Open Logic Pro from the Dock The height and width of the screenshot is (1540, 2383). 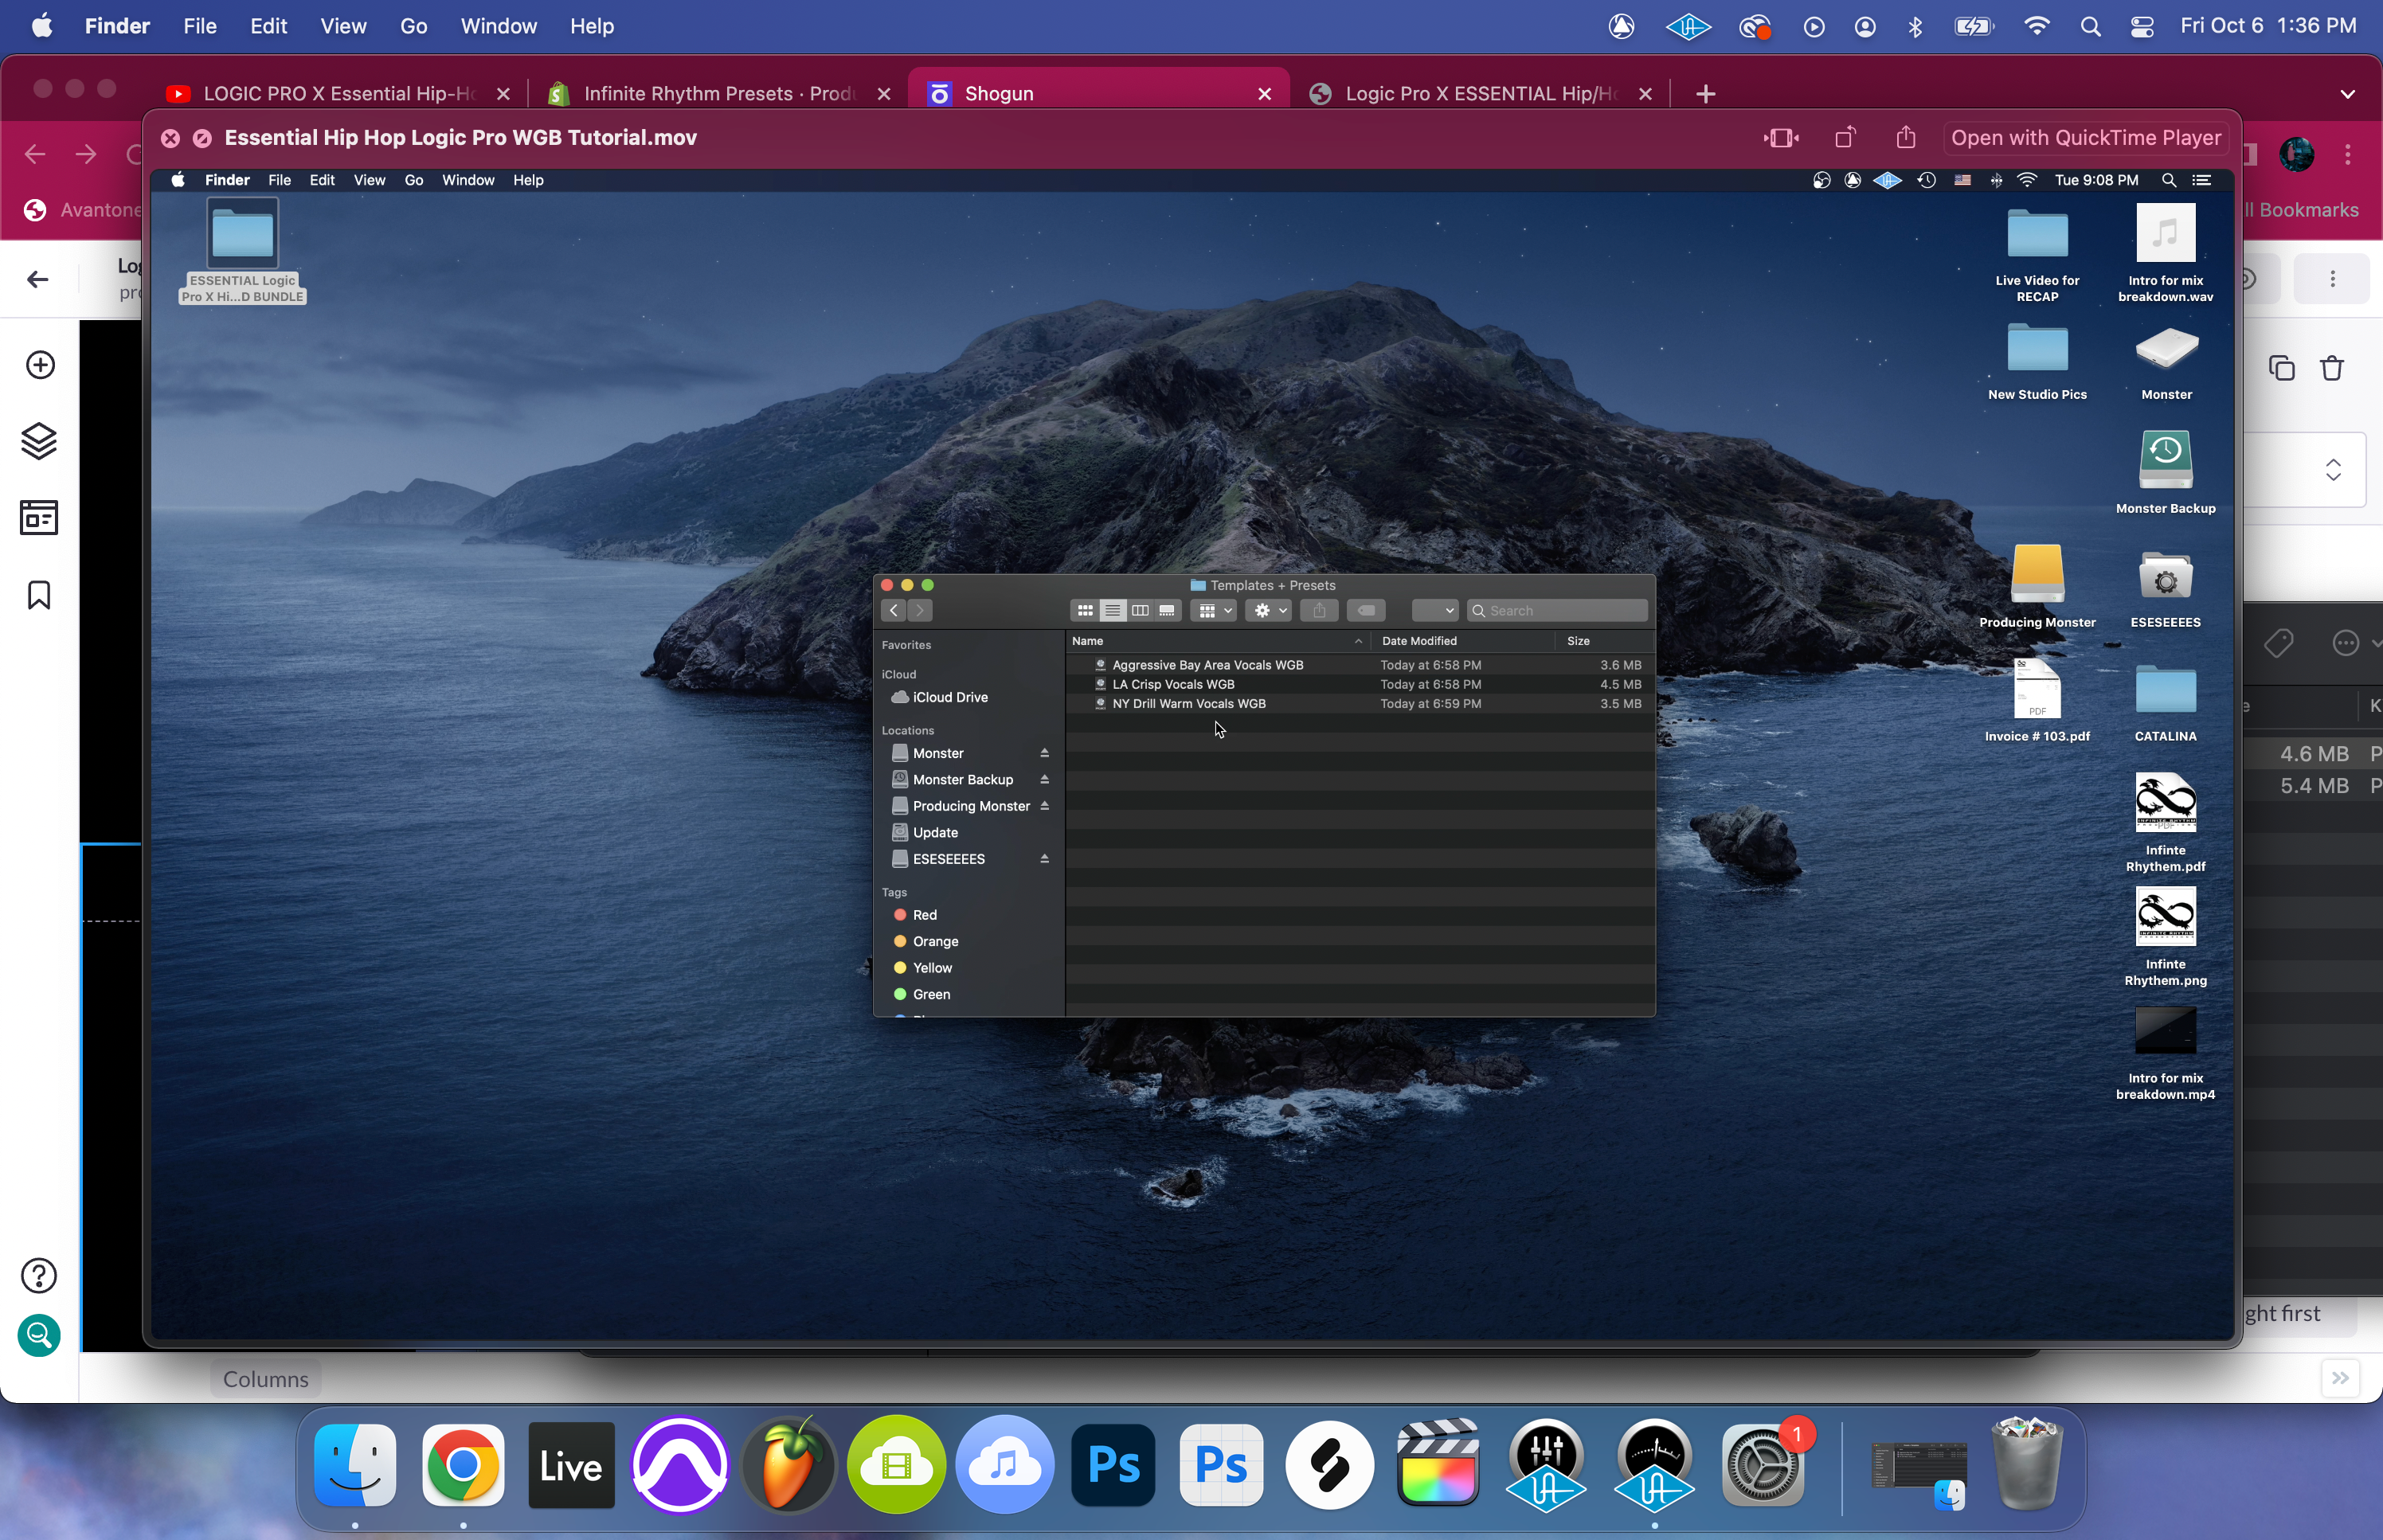pos(680,1466)
